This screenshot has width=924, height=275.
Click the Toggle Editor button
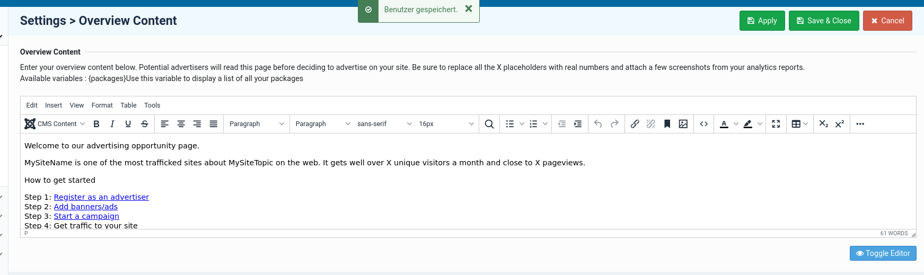(x=883, y=253)
